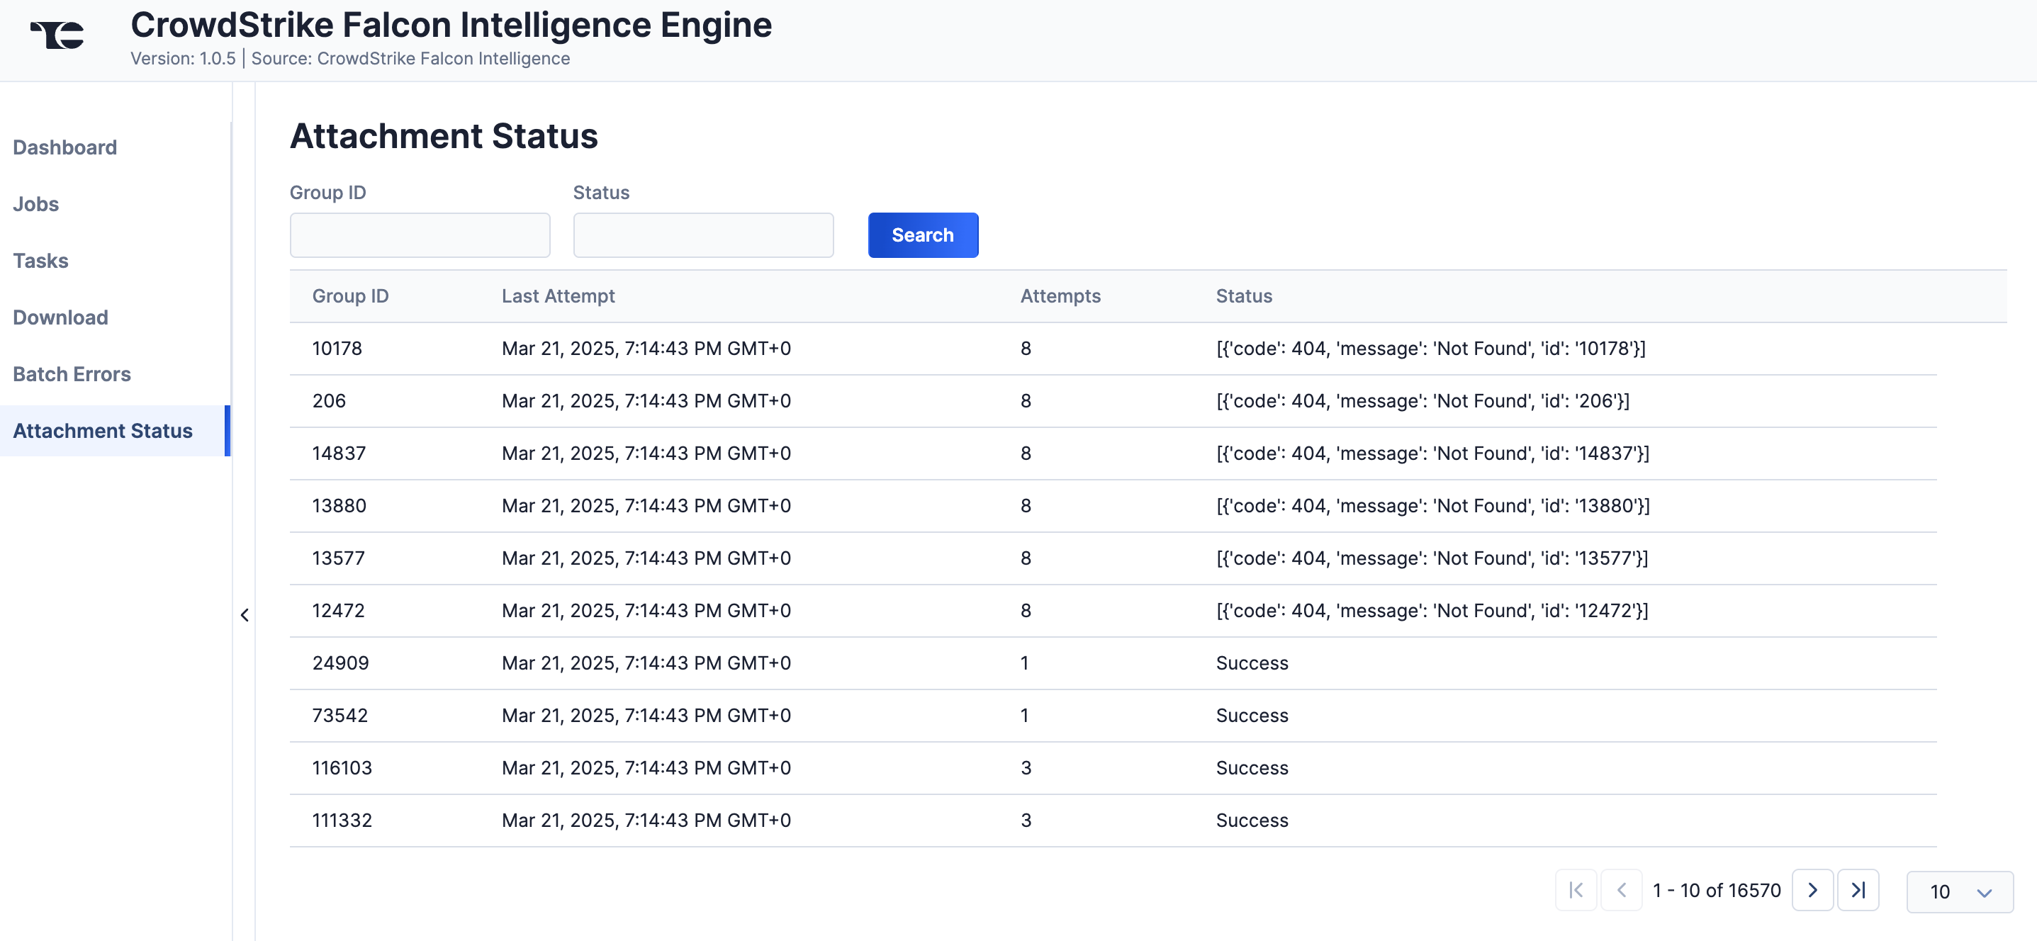2037x941 pixels.
Task: Click the 1 - 10 of 16570 pagination indicator
Action: tap(1716, 891)
